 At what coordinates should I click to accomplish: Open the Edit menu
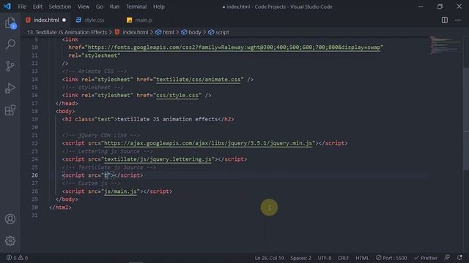[37, 7]
